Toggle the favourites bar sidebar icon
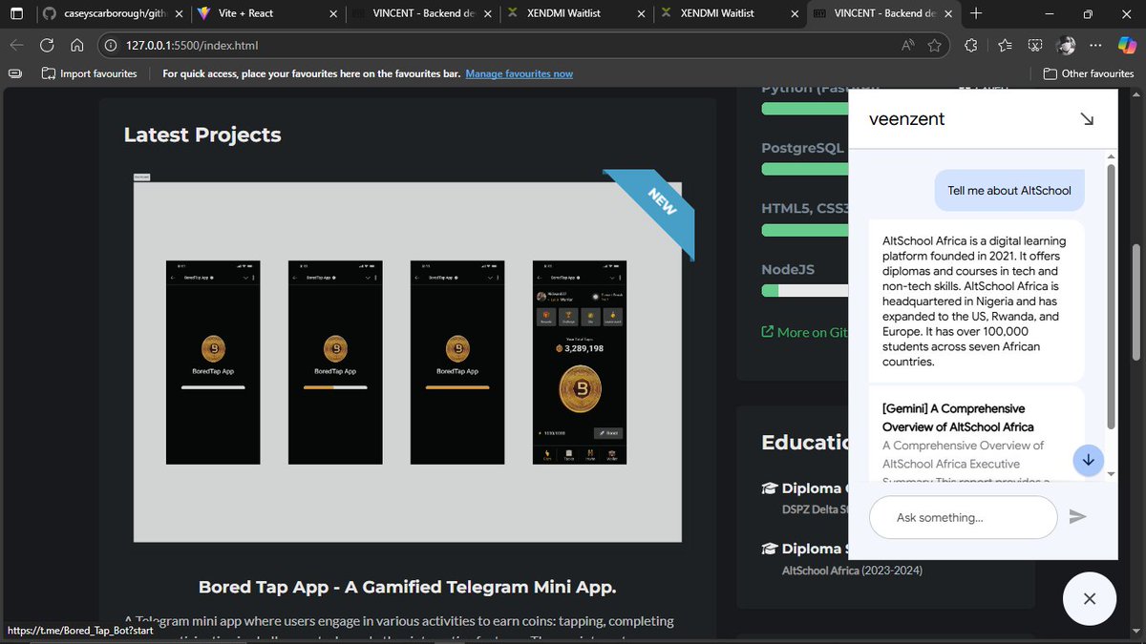 click(14, 73)
